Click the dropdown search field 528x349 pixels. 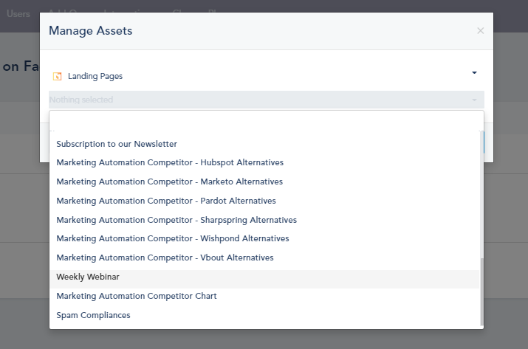(267, 122)
